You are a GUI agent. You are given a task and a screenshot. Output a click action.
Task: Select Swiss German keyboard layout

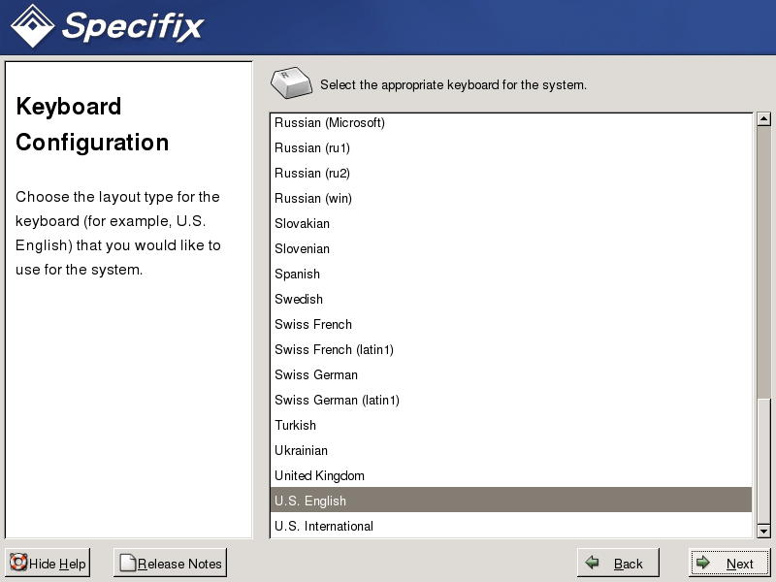[316, 375]
